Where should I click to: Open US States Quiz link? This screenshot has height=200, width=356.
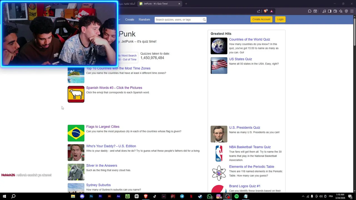coord(241,59)
